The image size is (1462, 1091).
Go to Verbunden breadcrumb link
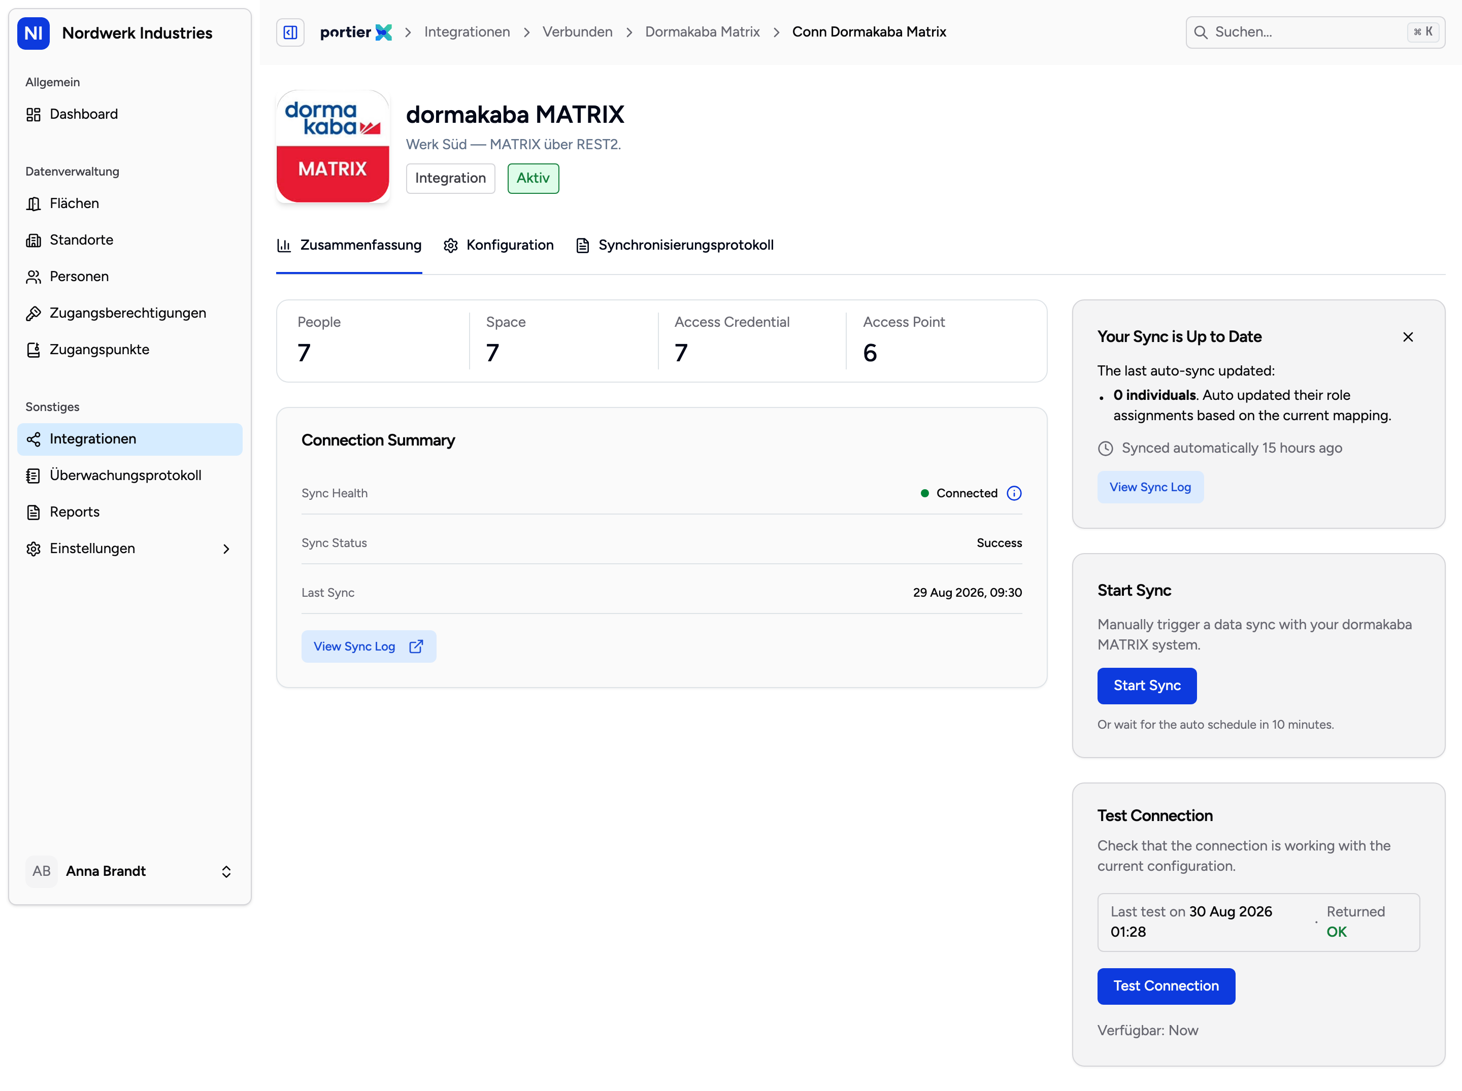[577, 32]
